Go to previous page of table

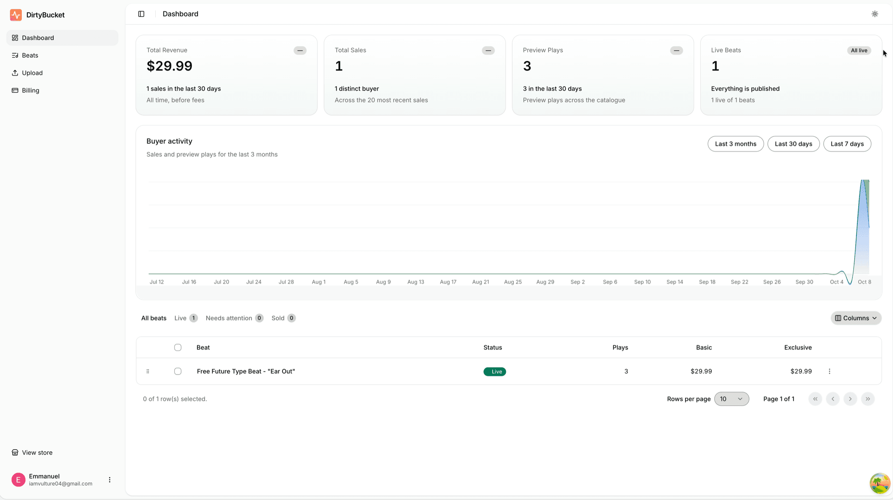833,399
